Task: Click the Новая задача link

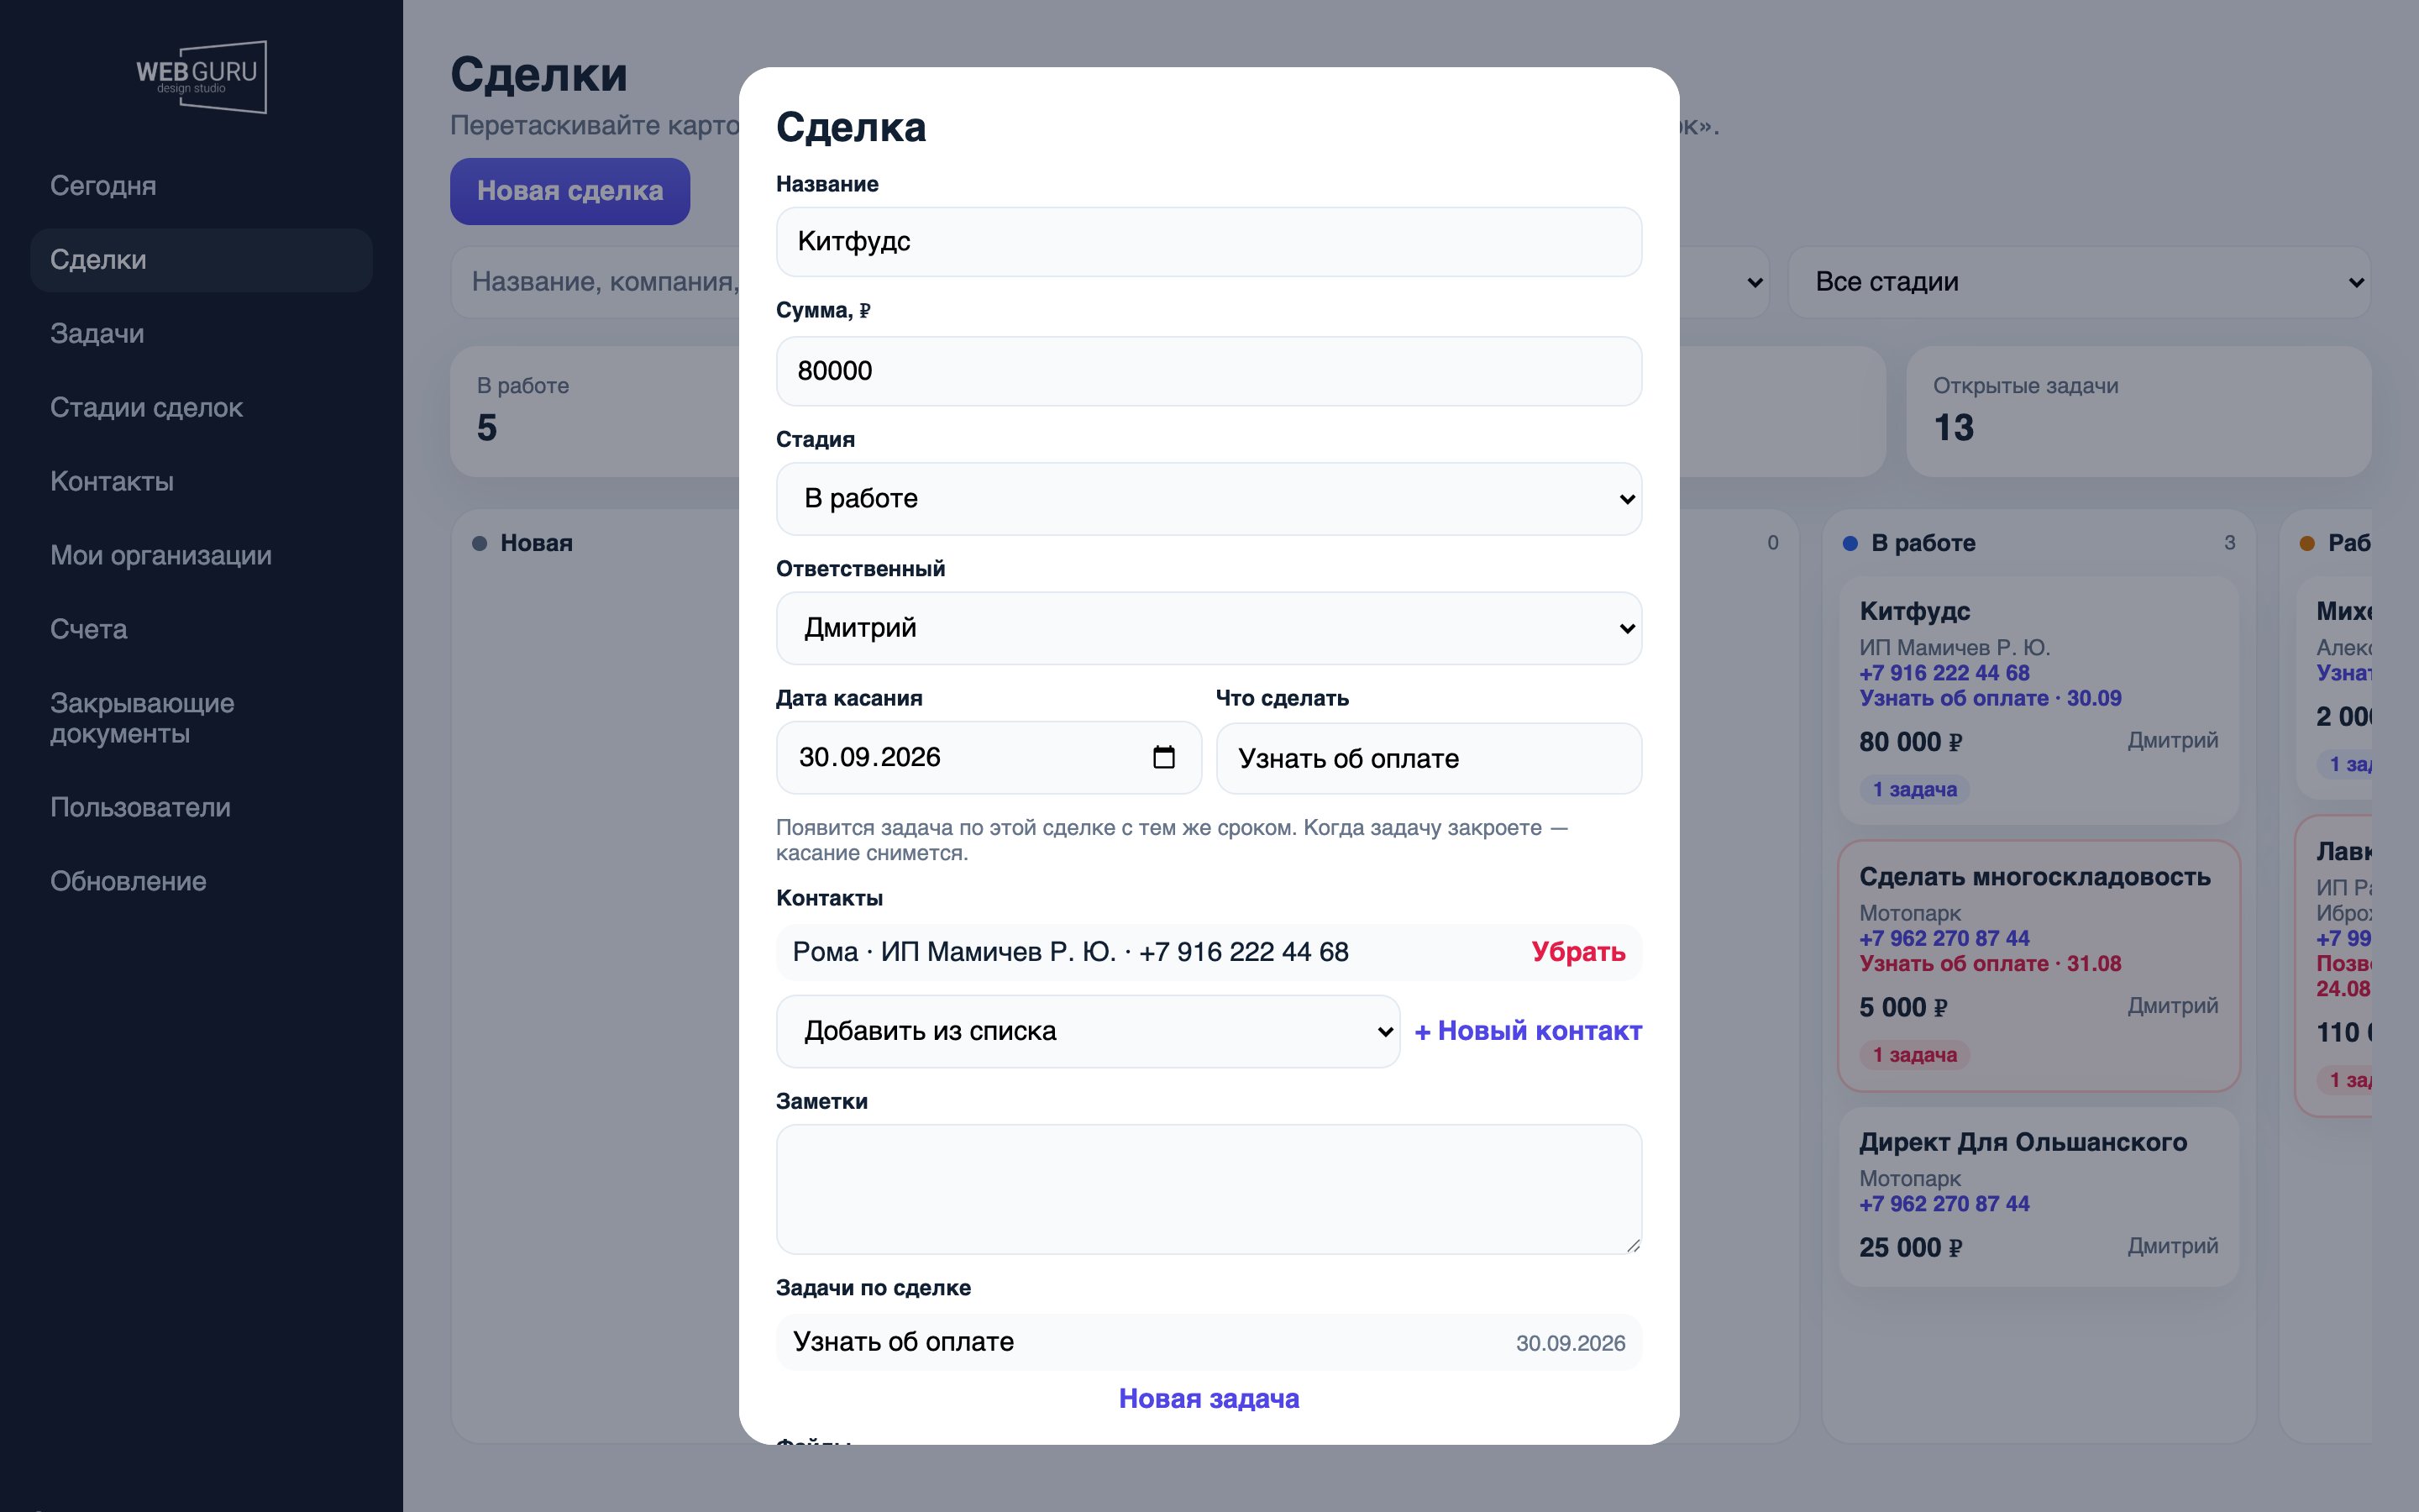Action: (1209, 1398)
